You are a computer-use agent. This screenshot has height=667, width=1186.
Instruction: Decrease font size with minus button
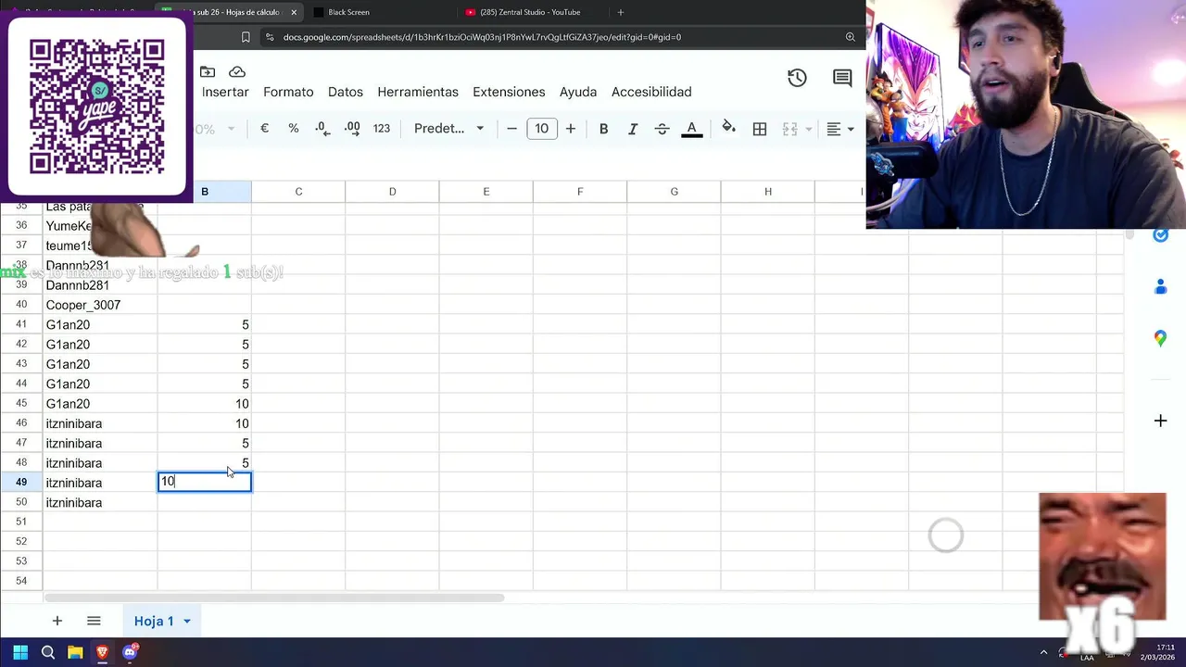point(511,129)
